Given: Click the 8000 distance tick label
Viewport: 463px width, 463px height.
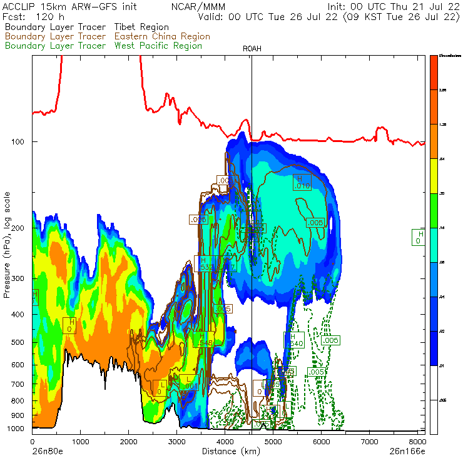Looking at the screenshot, I should click(x=417, y=442).
